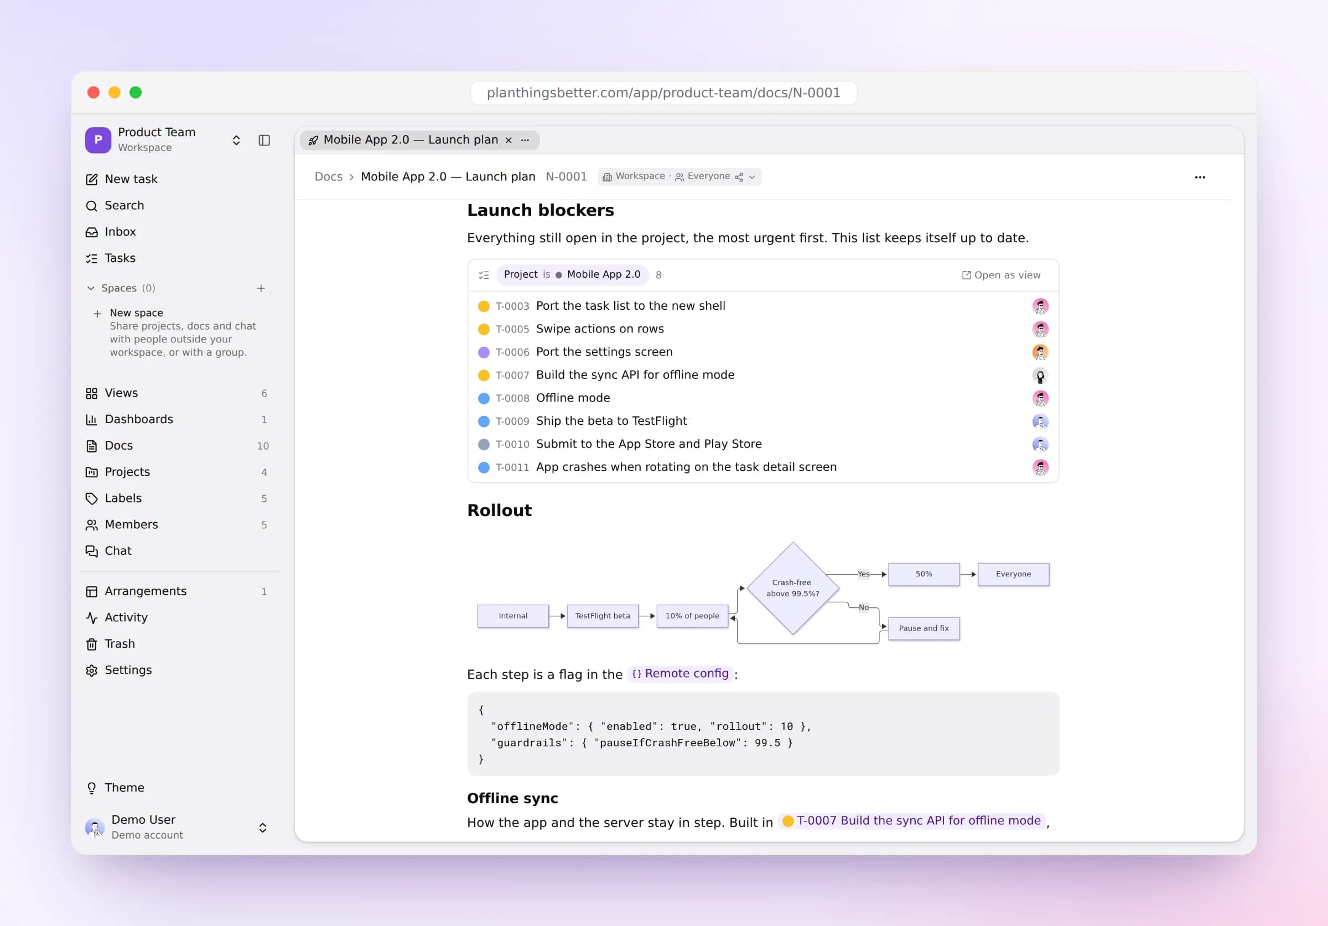Screen dimensions: 1328x926
Task: Open workspace Settings
Action: 179,670
